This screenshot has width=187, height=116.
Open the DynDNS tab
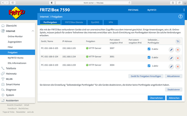tap(95, 22)
